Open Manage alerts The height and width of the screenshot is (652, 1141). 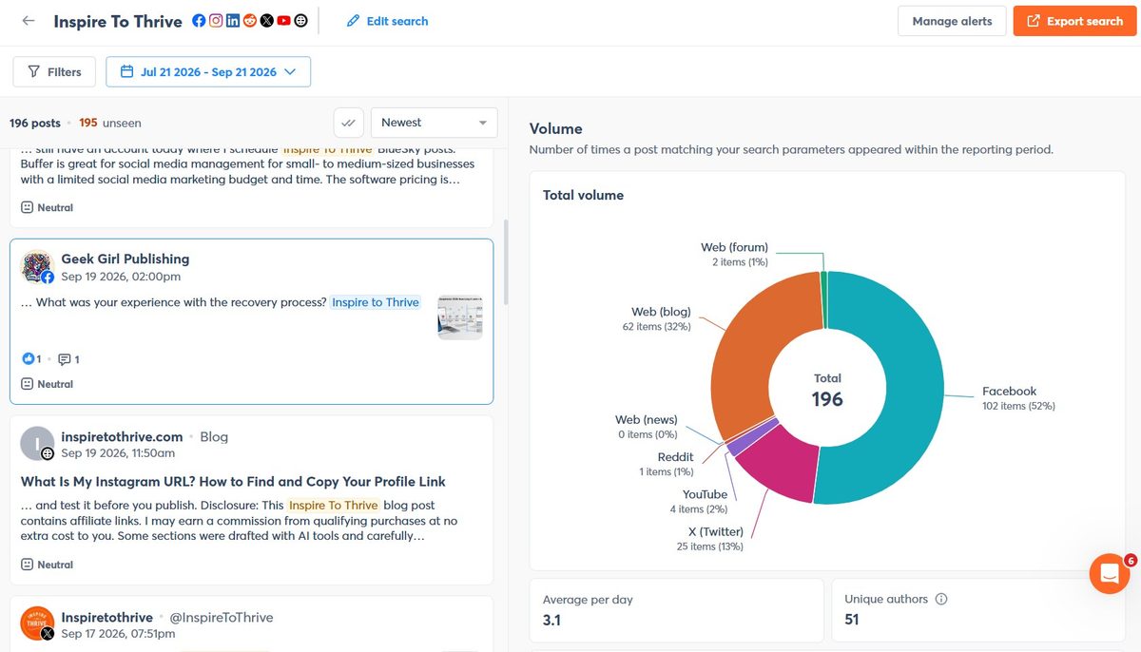pyautogui.click(x=952, y=21)
